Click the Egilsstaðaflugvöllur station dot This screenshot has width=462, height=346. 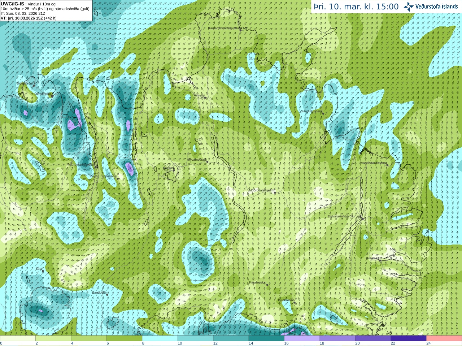coord(363,219)
